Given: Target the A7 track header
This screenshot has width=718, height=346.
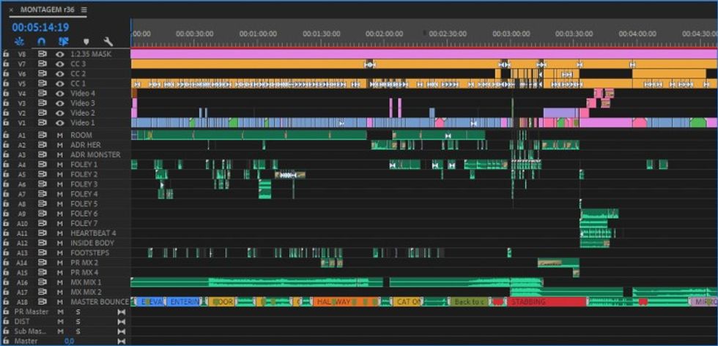Looking at the screenshot, I should coord(22,195).
